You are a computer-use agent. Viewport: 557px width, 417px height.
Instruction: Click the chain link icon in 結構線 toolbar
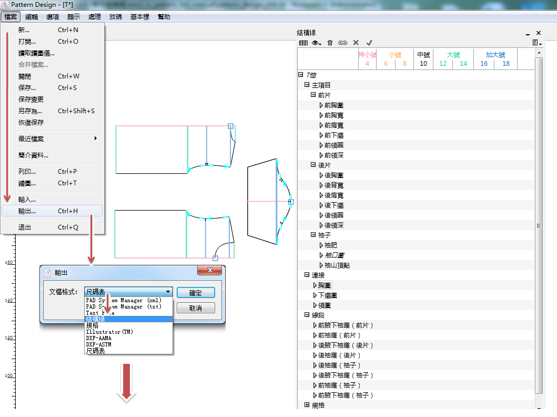(x=342, y=43)
